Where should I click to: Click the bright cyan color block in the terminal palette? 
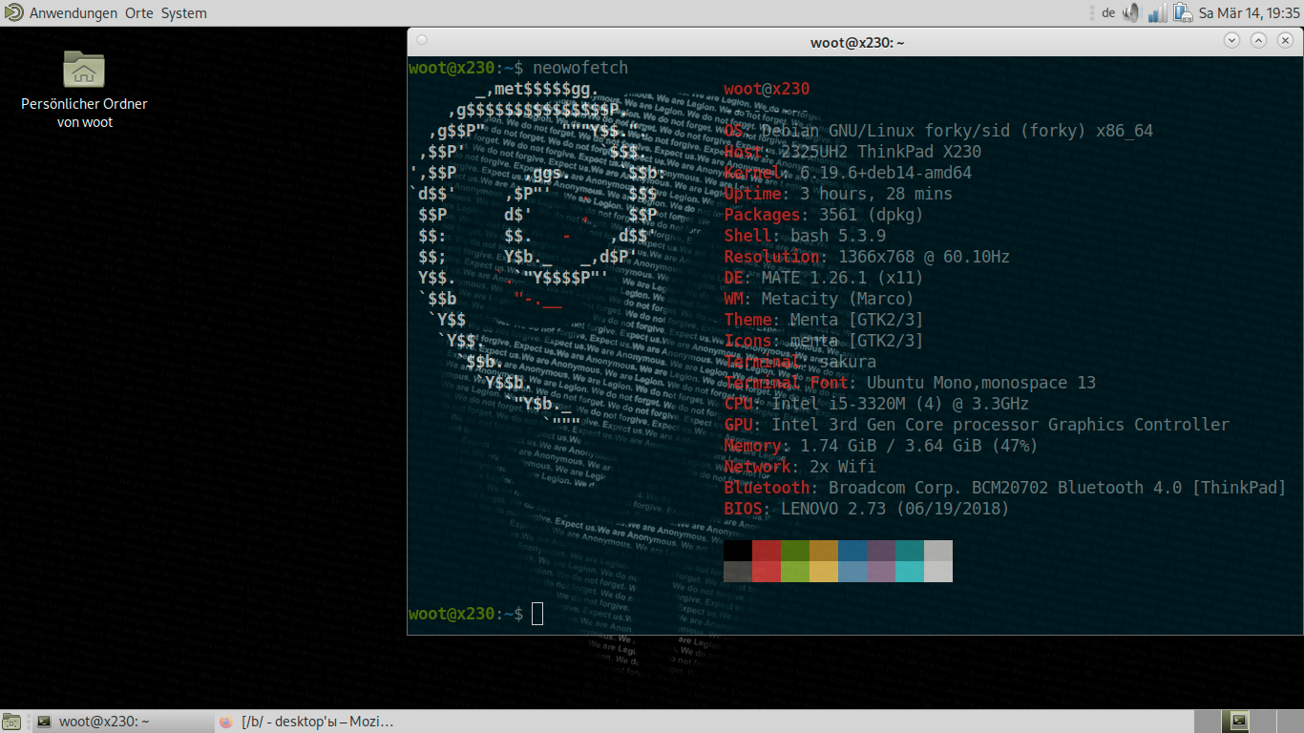(910, 572)
